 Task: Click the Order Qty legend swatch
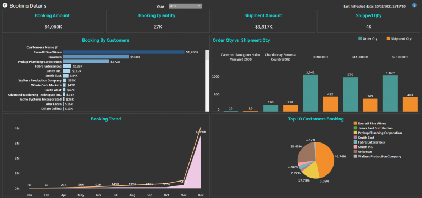tap(360, 39)
